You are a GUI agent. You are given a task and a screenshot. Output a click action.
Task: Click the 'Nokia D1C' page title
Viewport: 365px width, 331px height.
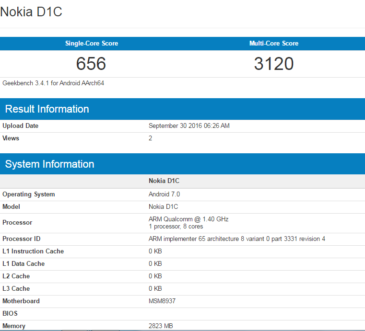pyautogui.click(x=31, y=11)
